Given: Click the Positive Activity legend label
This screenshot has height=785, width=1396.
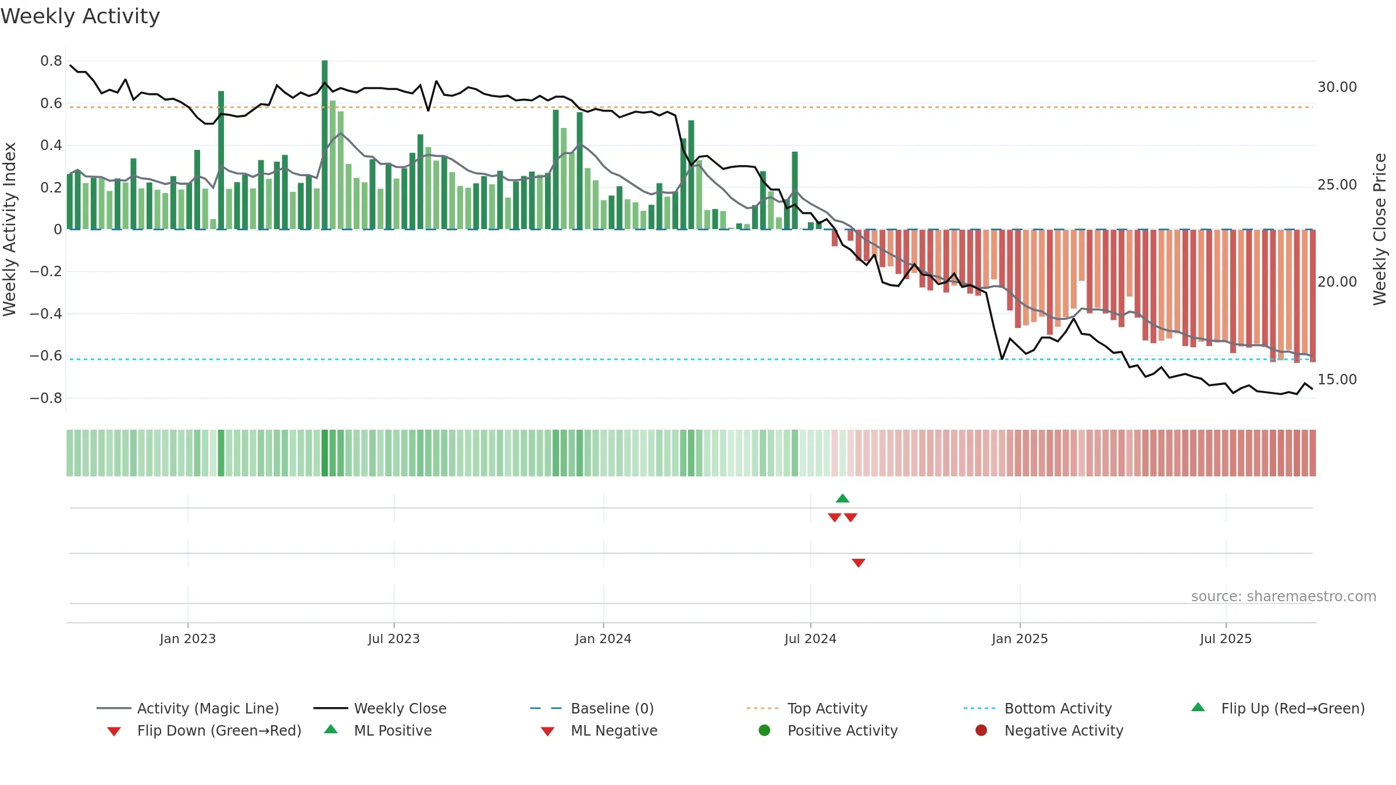Looking at the screenshot, I should (x=842, y=730).
